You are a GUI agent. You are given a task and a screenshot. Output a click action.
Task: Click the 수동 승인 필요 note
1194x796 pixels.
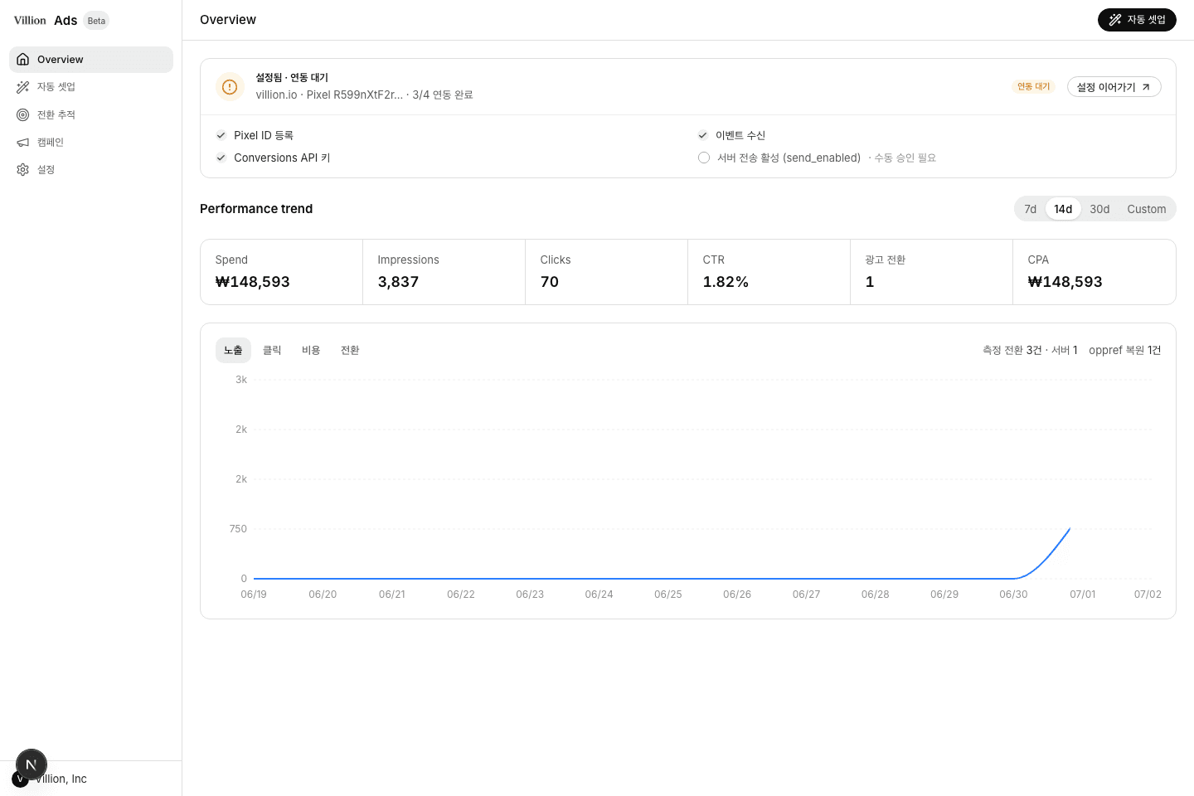coord(905,158)
